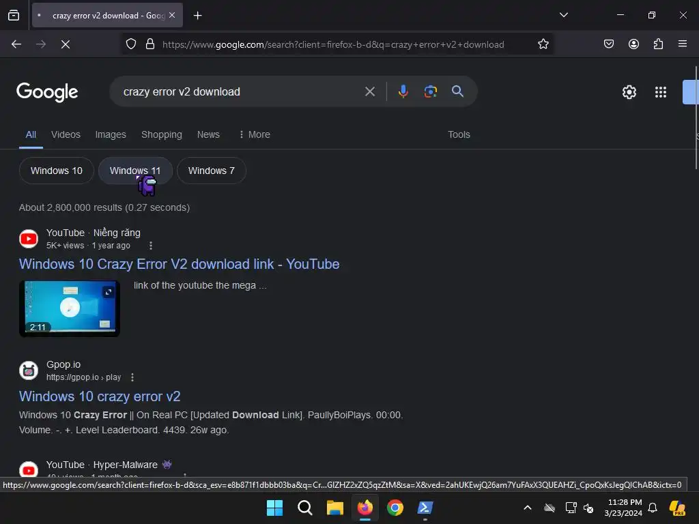This screenshot has width=699, height=524.
Task: Filter results by Windows 11 chip
Action: pyautogui.click(x=135, y=171)
